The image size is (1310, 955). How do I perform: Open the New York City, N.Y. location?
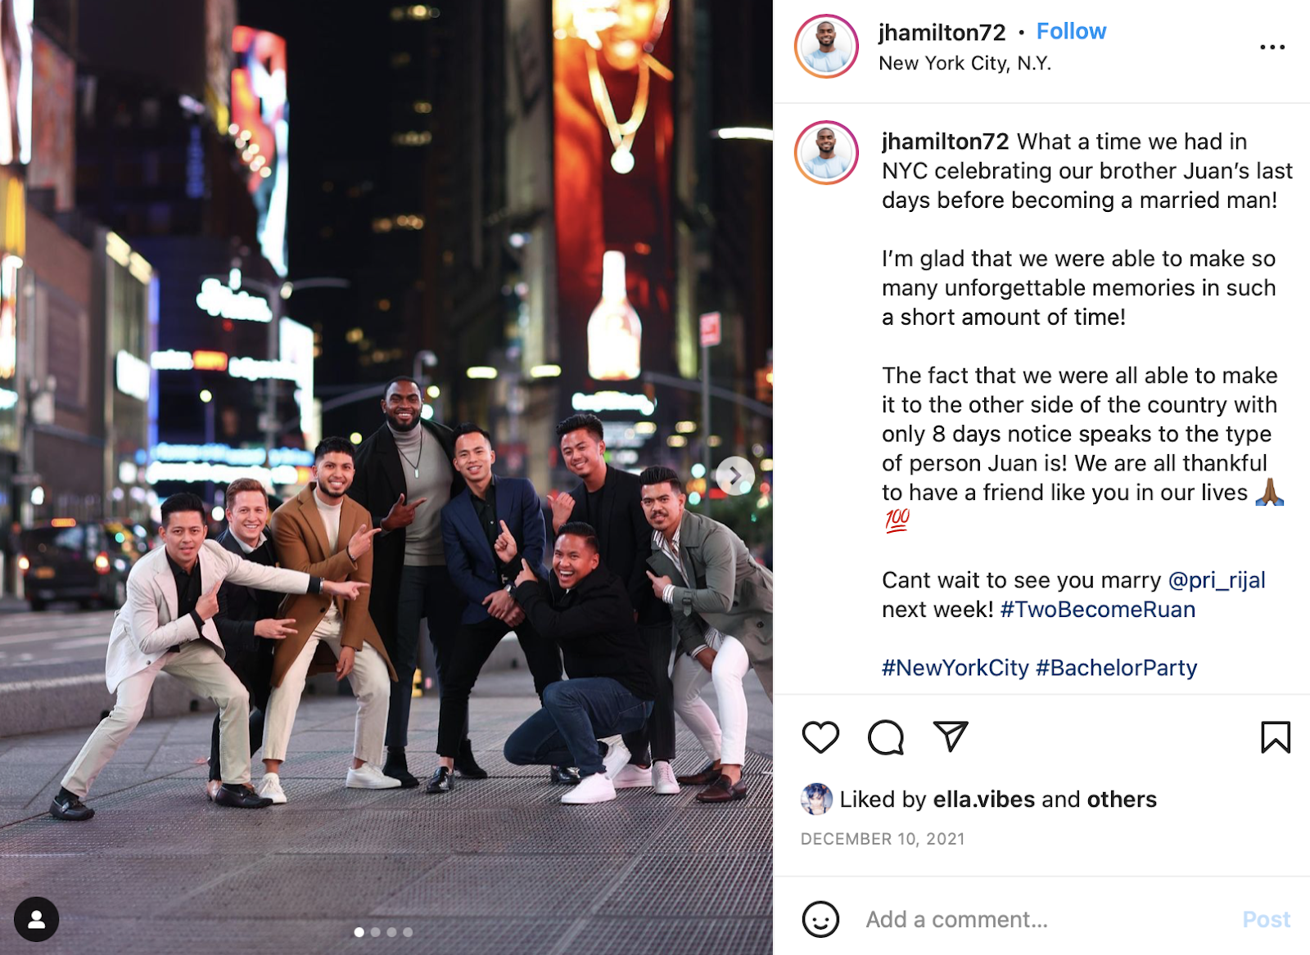coord(964,63)
